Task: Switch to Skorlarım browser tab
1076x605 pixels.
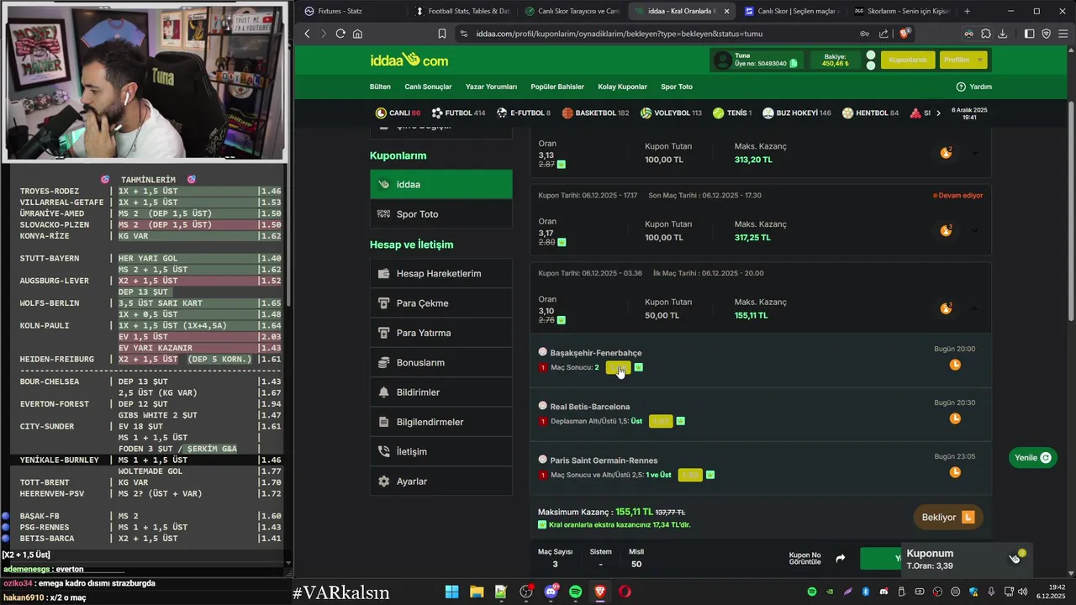Action: pyautogui.click(x=900, y=11)
